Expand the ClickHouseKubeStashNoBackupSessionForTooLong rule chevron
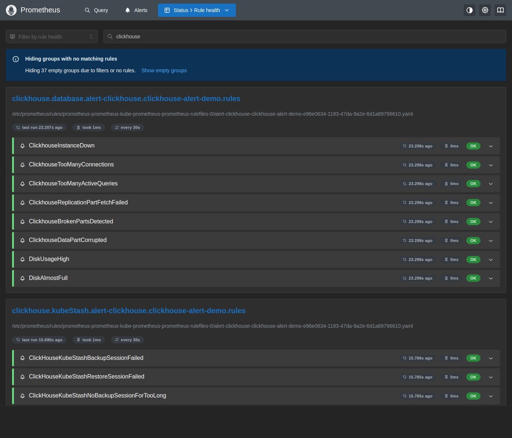This screenshot has height=438, width=512. point(491,396)
